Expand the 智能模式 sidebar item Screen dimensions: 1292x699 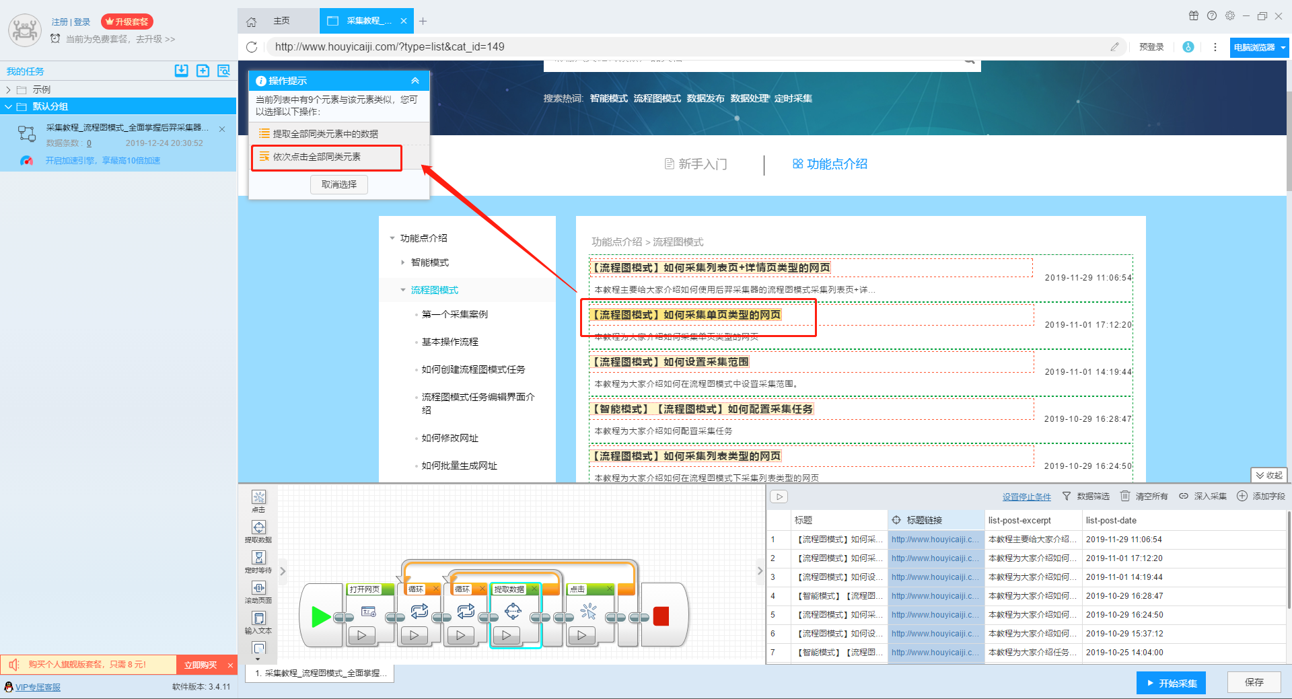pyautogui.click(x=403, y=262)
